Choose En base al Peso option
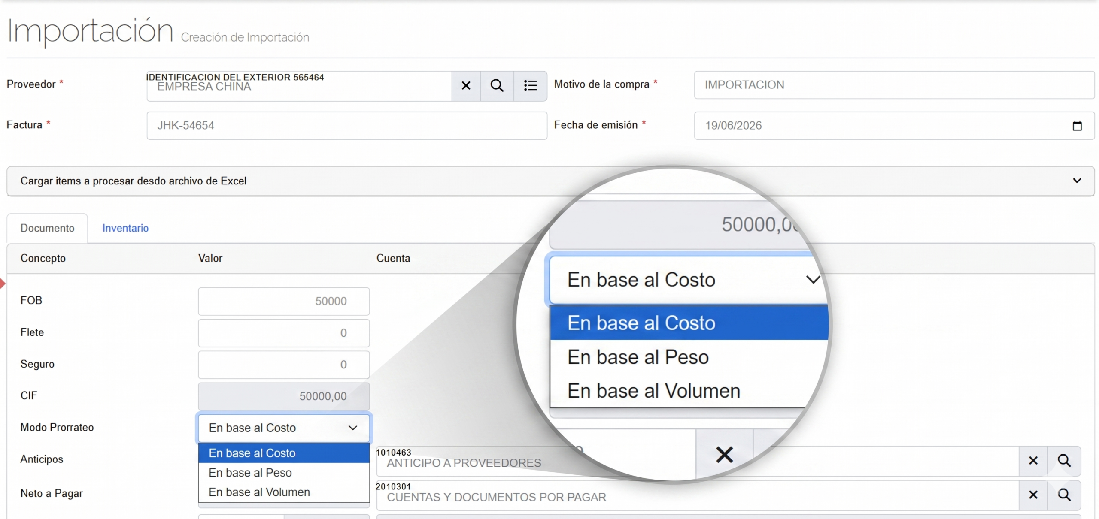This screenshot has height=519, width=1099. click(284, 473)
